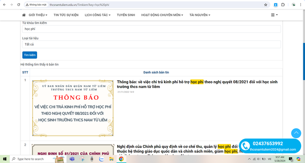This screenshot has width=305, height=163.
Task: Click the page vertical scrollbar thumb
Action: (x=304, y=62)
